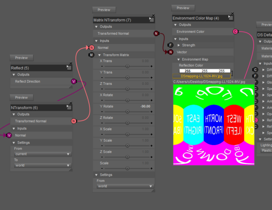
Task: Click the X Rotate slider handle
Action: coord(127,100)
